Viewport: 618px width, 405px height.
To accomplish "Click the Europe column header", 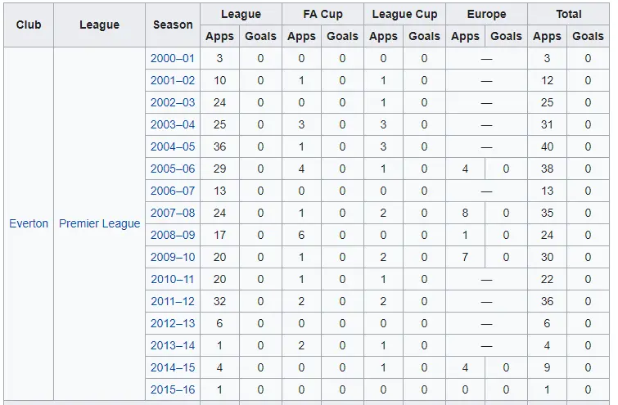I will click(x=486, y=15).
